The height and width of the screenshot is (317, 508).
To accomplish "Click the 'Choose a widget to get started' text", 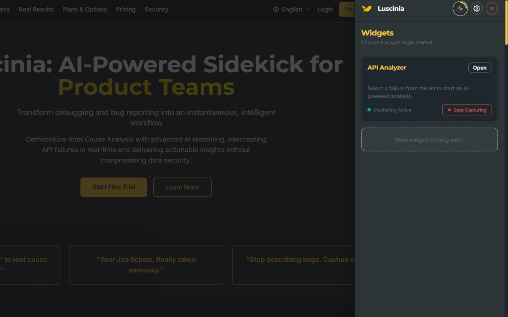I will click(397, 42).
